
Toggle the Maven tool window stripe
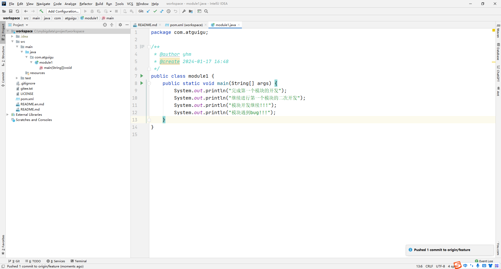click(x=498, y=31)
